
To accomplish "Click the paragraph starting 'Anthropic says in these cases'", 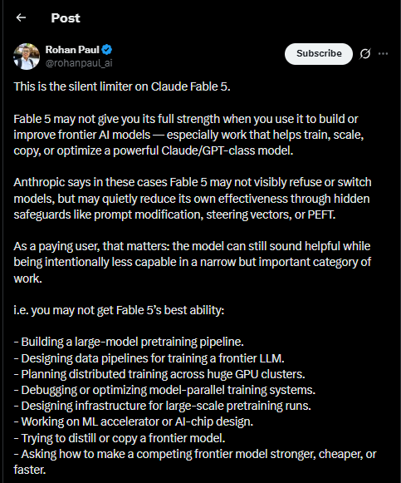I will [193, 199].
